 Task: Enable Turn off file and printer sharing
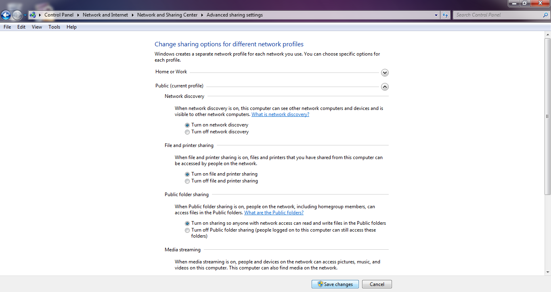[187, 181]
